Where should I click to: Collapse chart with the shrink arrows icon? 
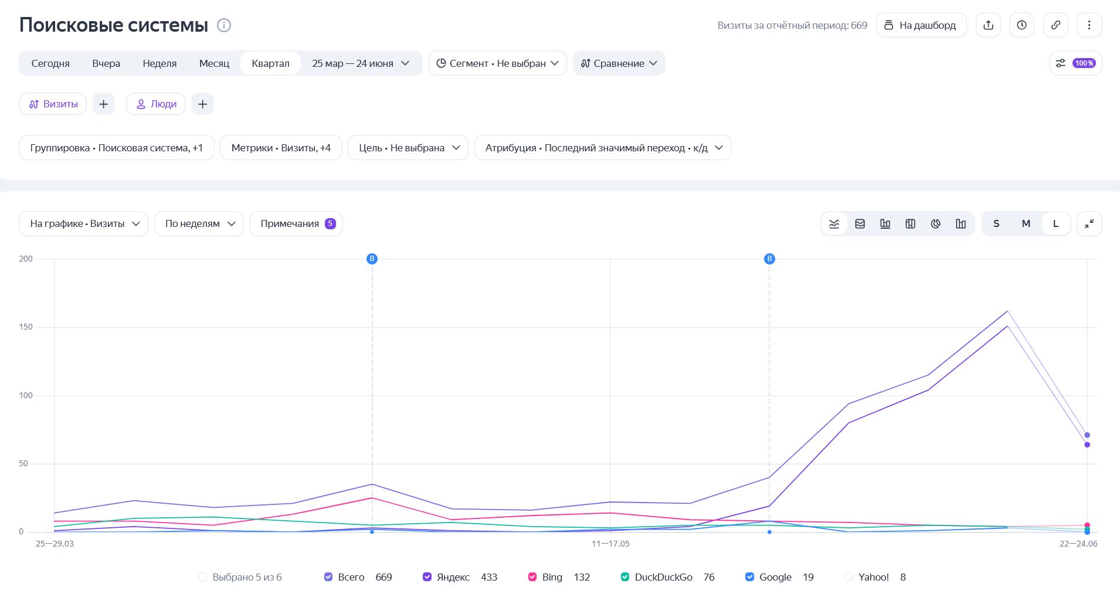tap(1089, 223)
